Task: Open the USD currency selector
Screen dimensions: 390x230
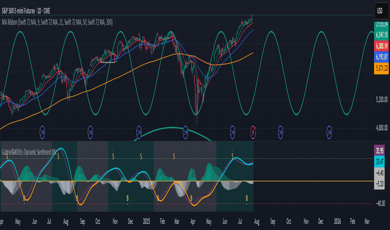Action: (x=382, y=11)
